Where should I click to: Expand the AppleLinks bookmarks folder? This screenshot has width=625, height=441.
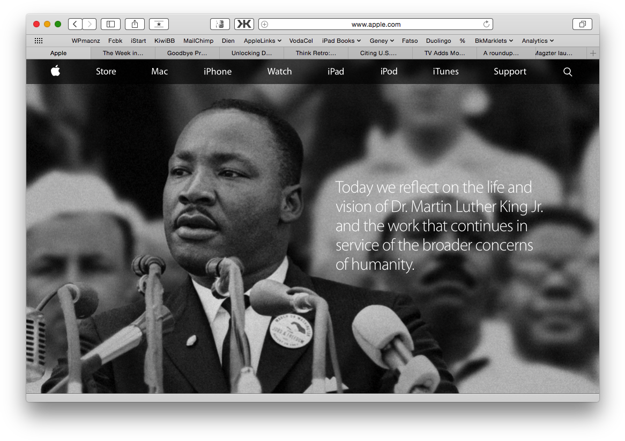[262, 41]
